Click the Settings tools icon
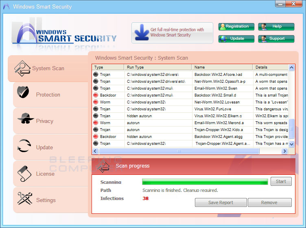306x228 pixels. (x=24, y=198)
